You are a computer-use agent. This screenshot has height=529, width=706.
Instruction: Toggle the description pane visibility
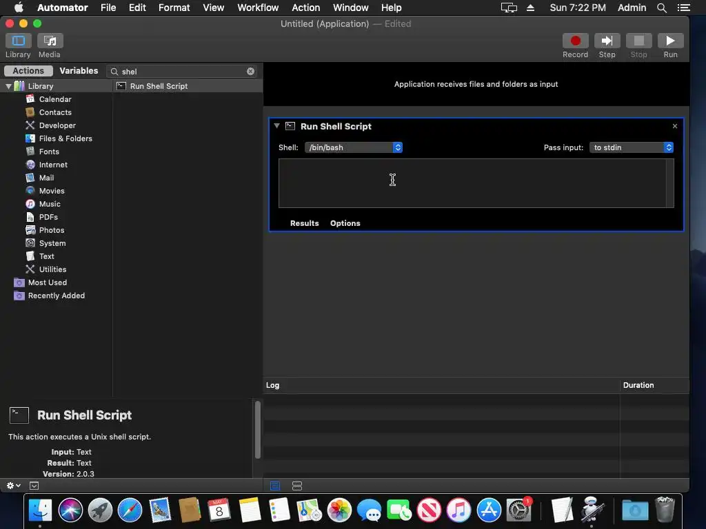pyautogui.click(x=34, y=486)
